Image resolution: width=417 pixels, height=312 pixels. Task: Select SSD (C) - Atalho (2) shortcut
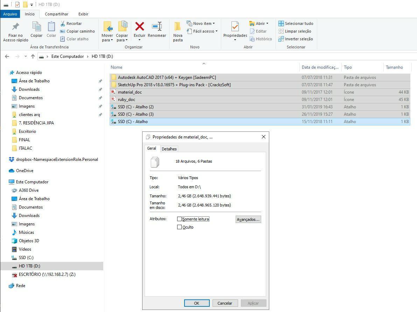tap(260, 107)
